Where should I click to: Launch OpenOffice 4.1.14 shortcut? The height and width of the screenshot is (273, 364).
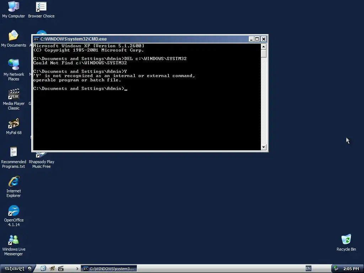[x=14, y=216]
